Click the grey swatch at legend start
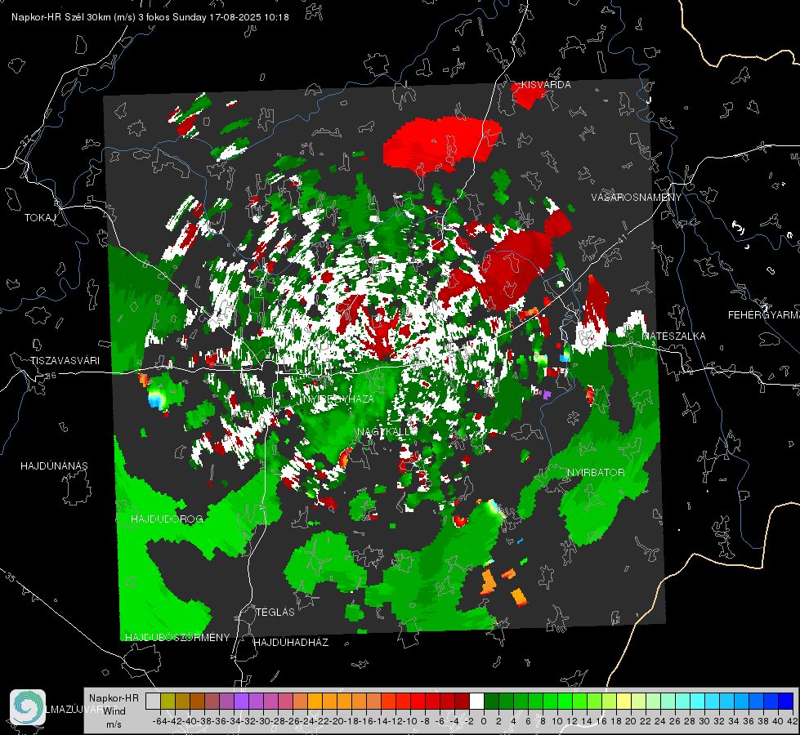 tap(153, 702)
